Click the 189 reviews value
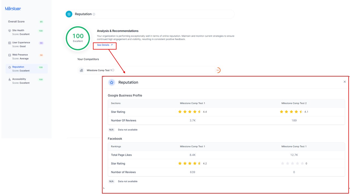This screenshot has width=350, height=196. click(294, 121)
